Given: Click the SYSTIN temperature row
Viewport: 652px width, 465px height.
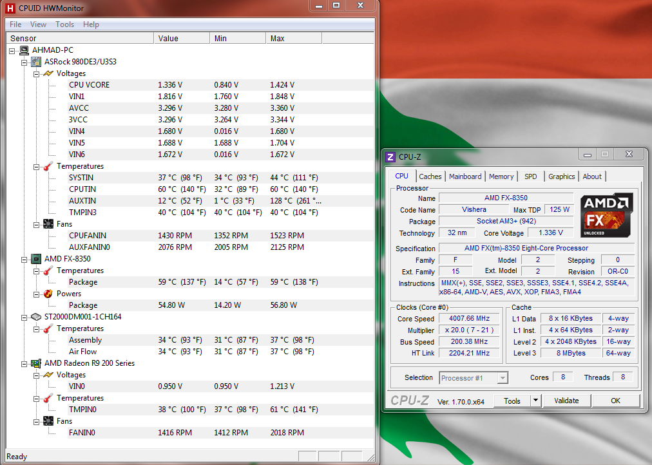Looking at the screenshot, I should 220,178.
